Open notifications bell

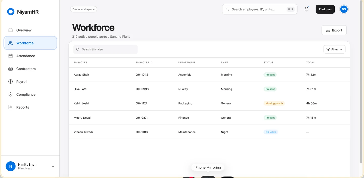pos(306,9)
